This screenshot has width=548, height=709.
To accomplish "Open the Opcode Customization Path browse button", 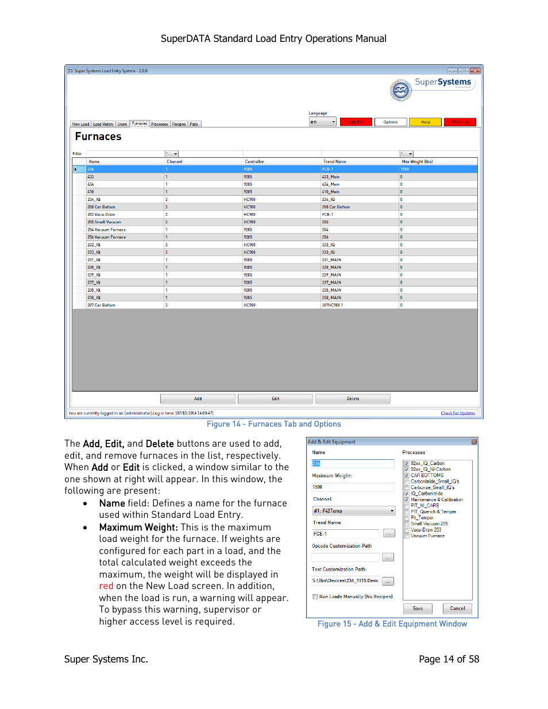I will tap(388, 557).
